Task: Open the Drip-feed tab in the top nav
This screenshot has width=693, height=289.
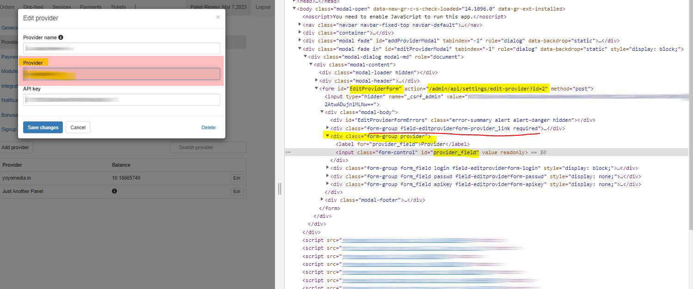Action: [x=33, y=7]
